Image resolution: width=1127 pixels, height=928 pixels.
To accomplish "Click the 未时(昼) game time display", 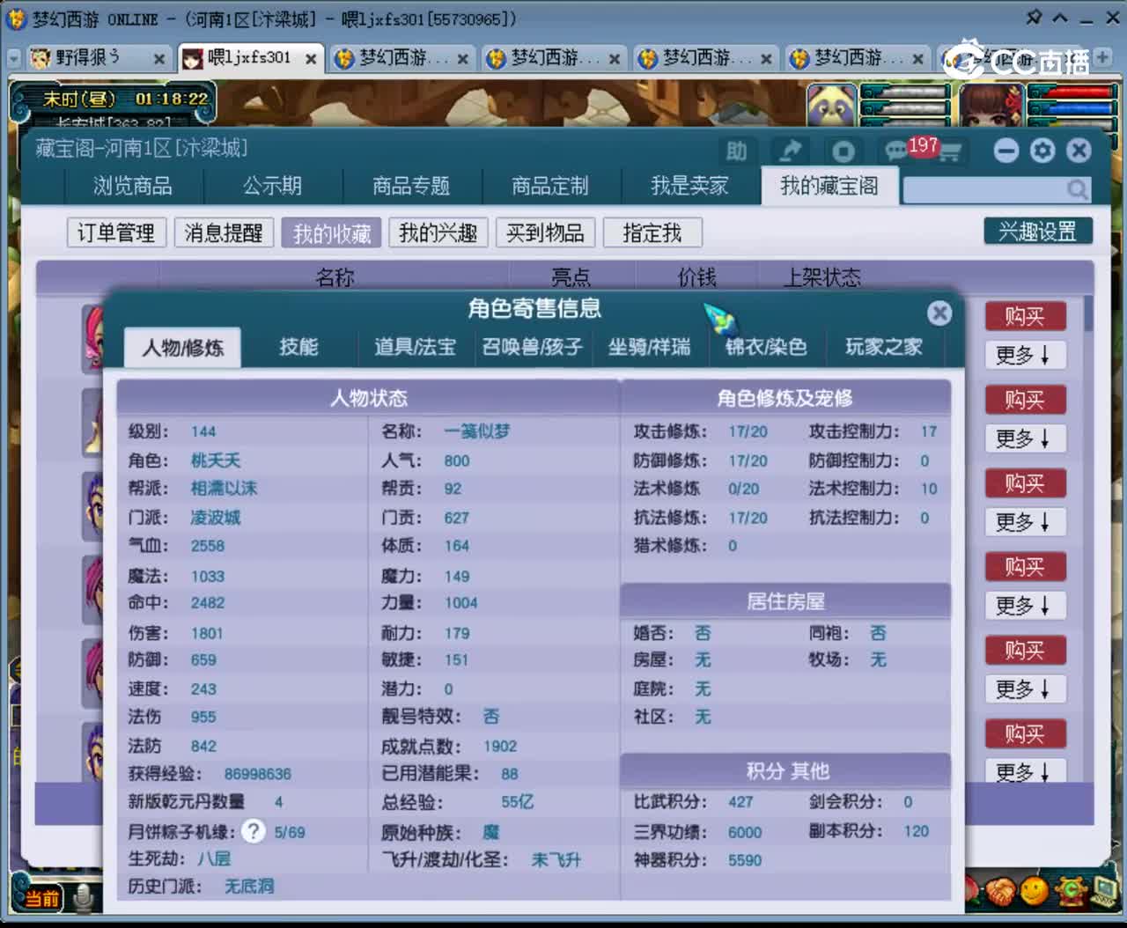I will point(78,99).
